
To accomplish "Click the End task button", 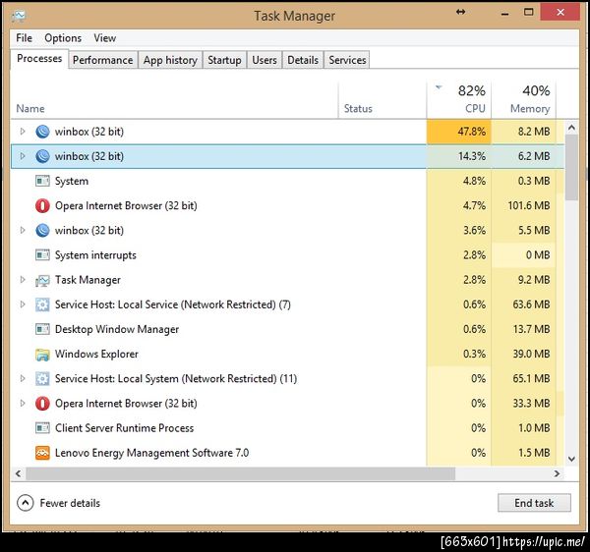I will point(534,503).
